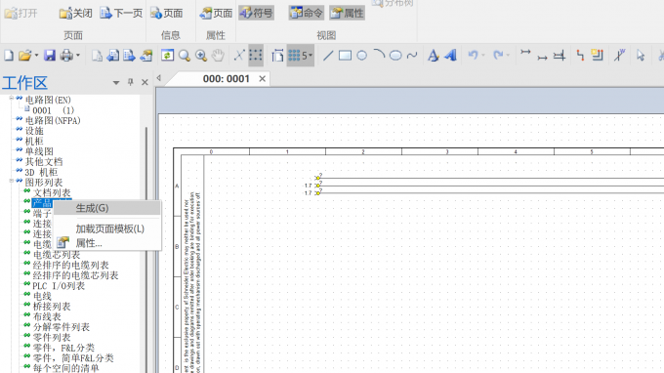Select the Text tool A icon

coord(434,56)
